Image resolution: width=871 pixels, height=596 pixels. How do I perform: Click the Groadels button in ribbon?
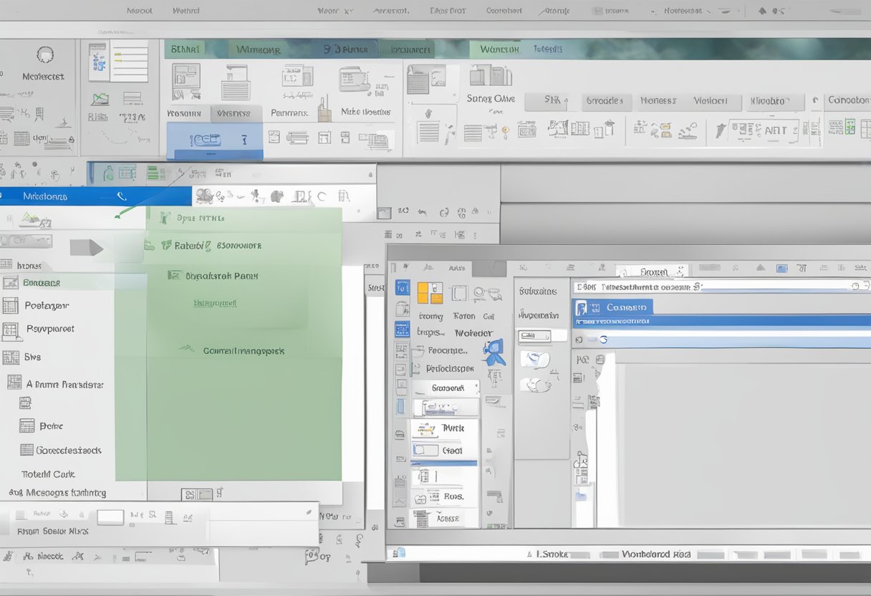[x=605, y=101]
